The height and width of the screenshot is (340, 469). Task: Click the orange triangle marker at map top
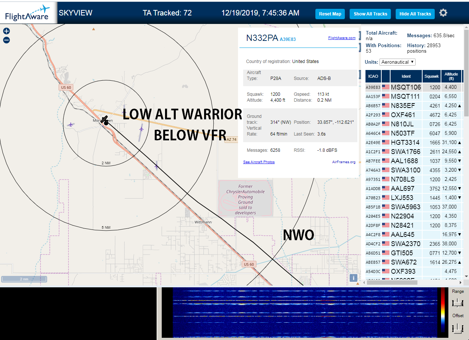point(94,29)
